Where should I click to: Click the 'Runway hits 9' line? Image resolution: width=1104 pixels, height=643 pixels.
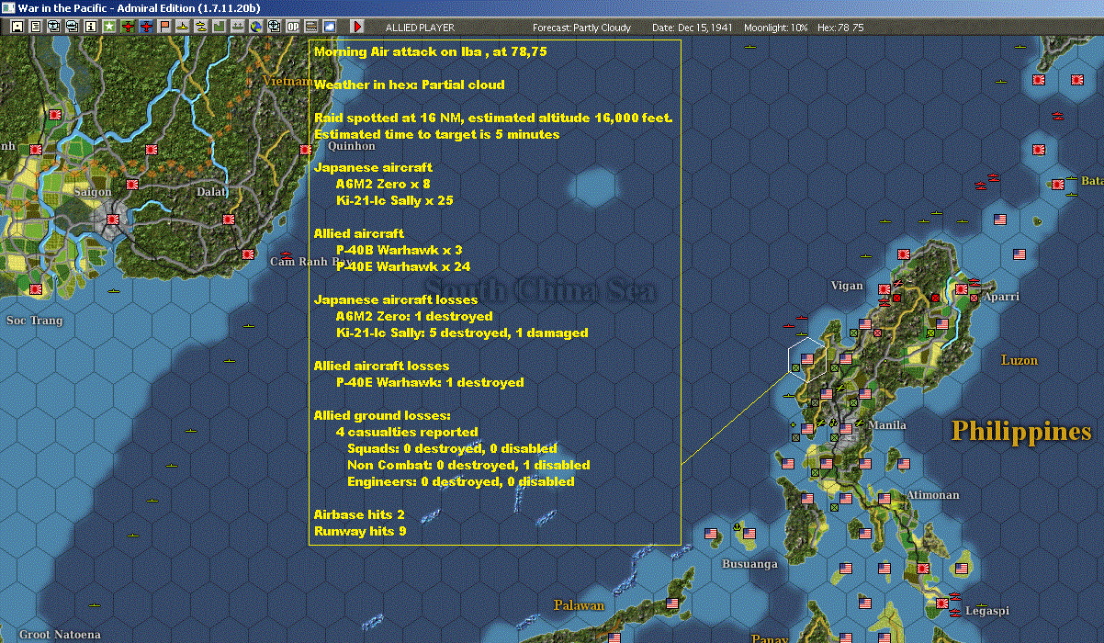[x=360, y=531]
